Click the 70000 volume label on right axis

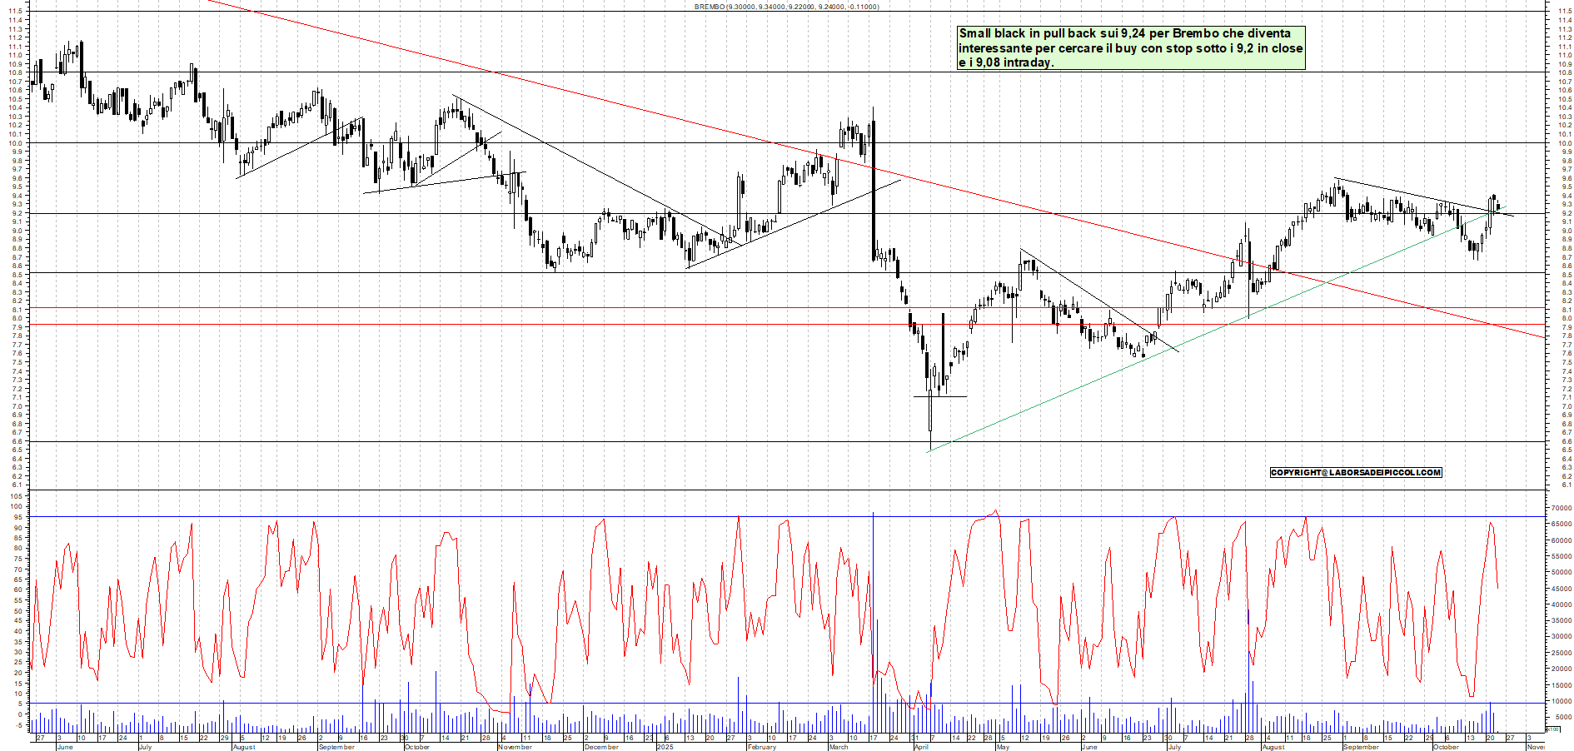1560,508
